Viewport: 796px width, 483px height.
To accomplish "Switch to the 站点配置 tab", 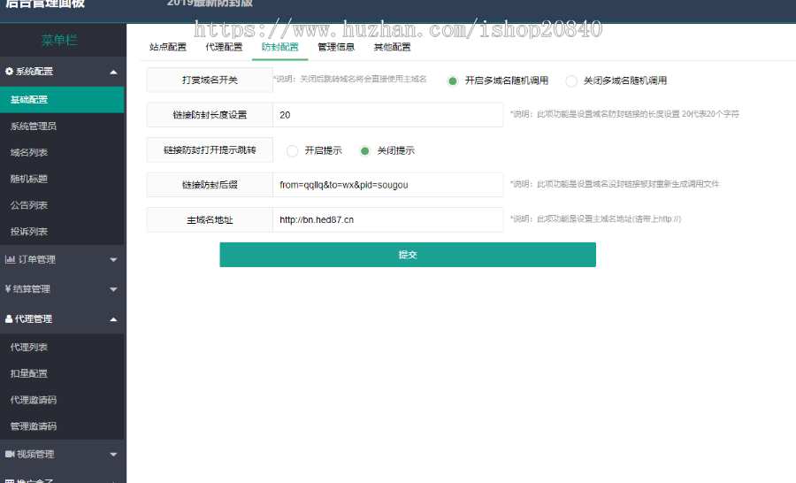I will [x=168, y=47].
